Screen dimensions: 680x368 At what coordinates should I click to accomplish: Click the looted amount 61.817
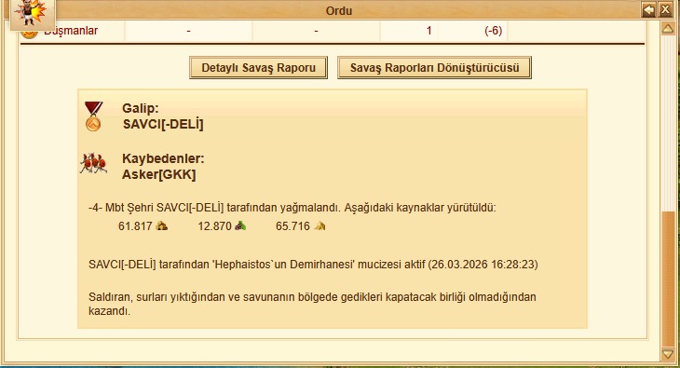[135, 226]
